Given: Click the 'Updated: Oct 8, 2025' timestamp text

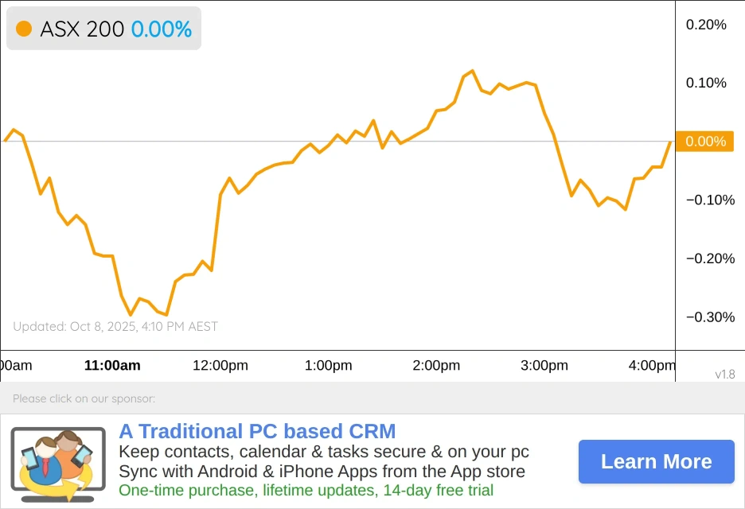Looking at the screenshot, I should [x=115, y=327].
